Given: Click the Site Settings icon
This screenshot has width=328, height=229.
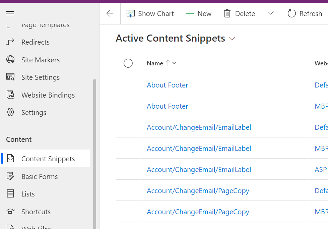Looking at the screenshot, I should coord(10,77).
